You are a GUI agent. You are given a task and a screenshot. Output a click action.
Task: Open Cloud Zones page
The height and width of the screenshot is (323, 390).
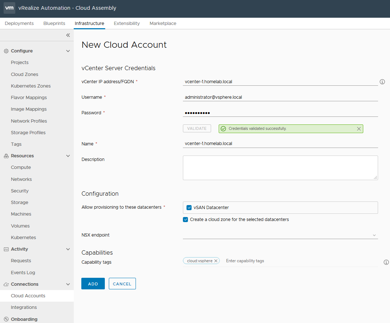[x=24, y=75]
